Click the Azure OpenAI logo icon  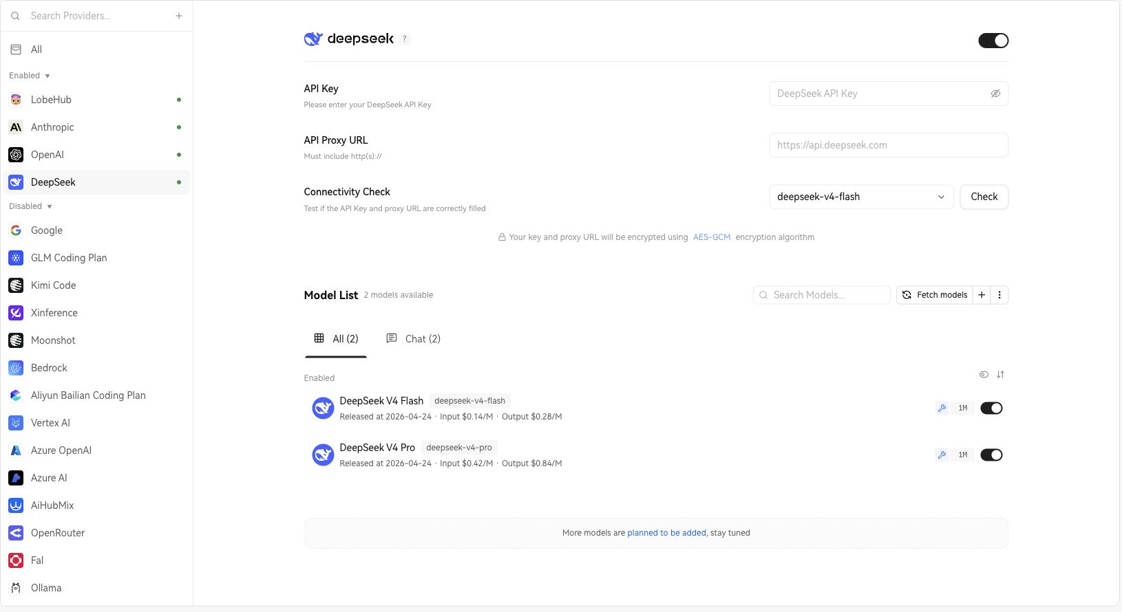[x=16, y=450]
